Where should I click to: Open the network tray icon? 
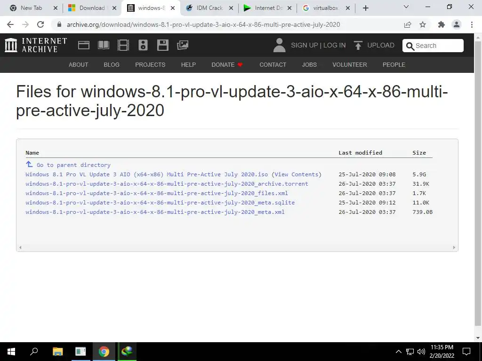[410, 352]
